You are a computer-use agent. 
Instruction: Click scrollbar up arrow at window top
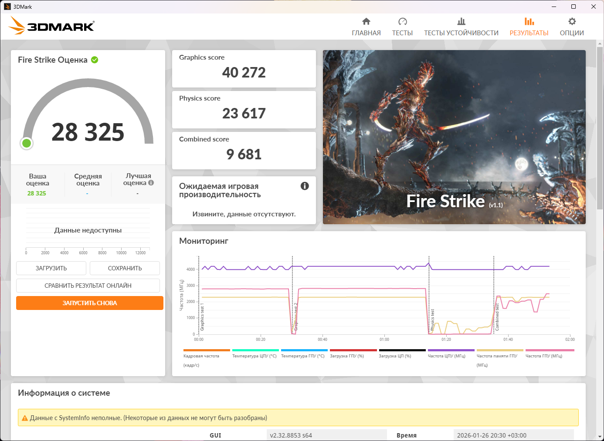pyautogui.click(x=600, y=44)
